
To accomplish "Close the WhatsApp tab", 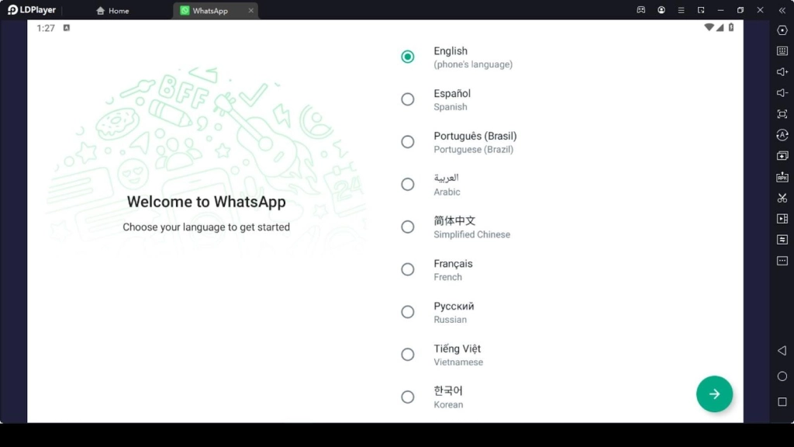I will 250,11.
